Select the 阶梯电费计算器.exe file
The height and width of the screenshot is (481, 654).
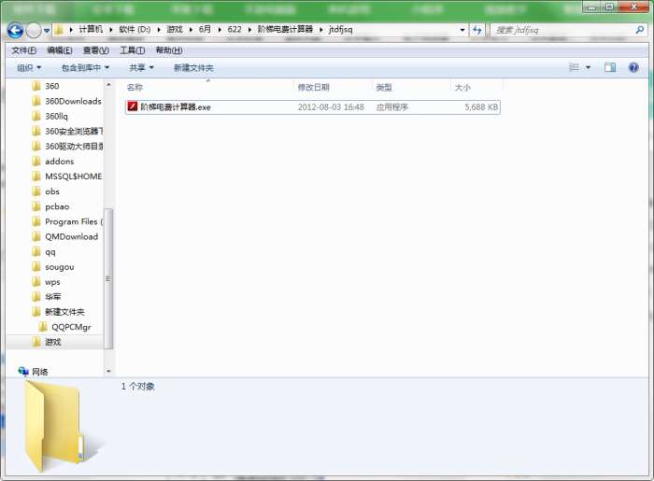click(x=312, y=107)
